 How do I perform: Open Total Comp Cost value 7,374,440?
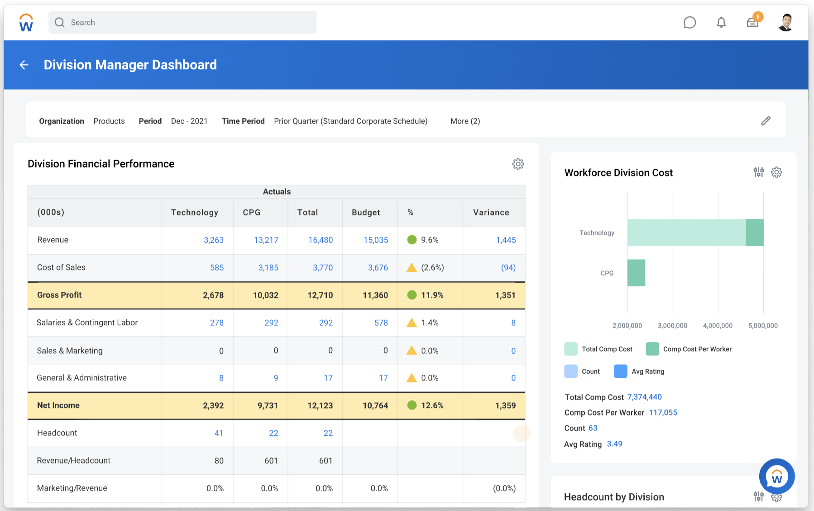pos(644,397)
